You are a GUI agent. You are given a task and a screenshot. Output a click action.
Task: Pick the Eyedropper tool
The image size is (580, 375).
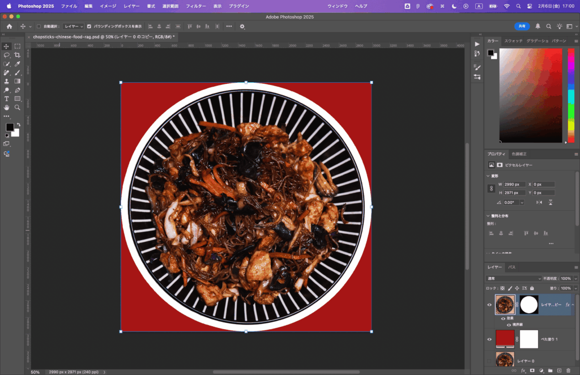18,64
